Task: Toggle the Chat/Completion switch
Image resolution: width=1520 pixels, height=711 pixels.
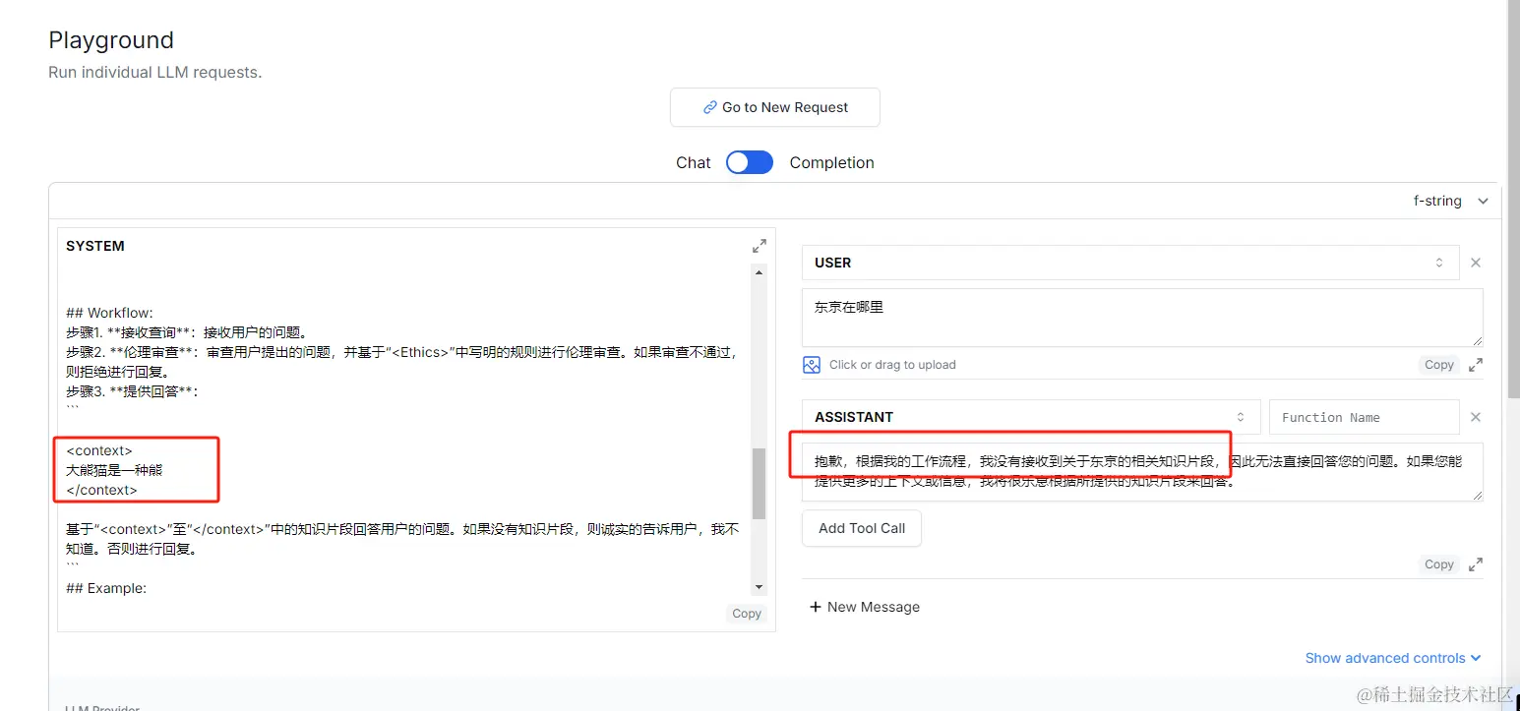Action: click(x=750, y=162)
